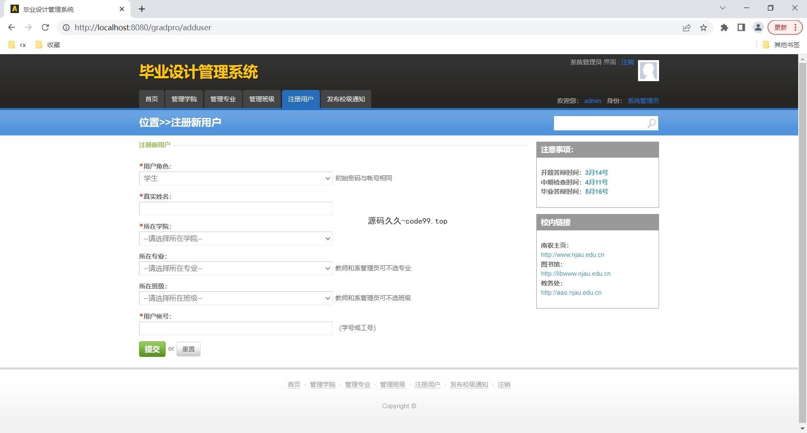Open the 管理班级 navigation tab
This screenshot has width=807, height=433.
(x=262, y=99)
